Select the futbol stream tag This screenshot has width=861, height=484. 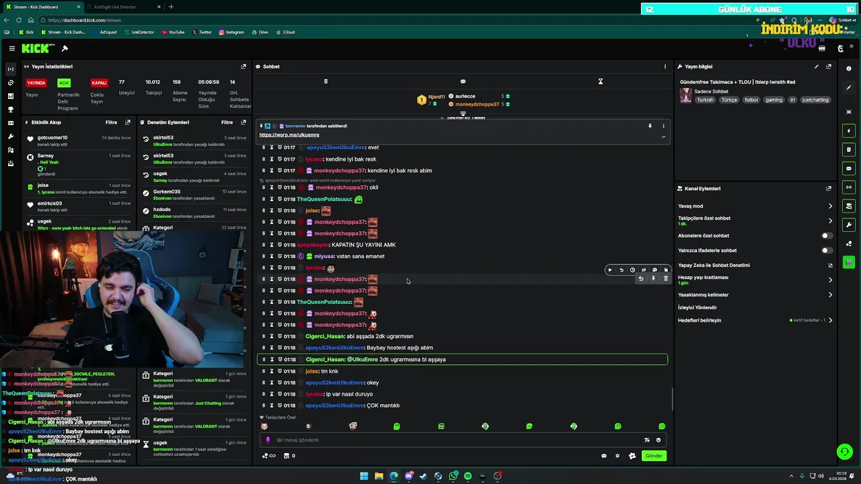click(751, 100)
